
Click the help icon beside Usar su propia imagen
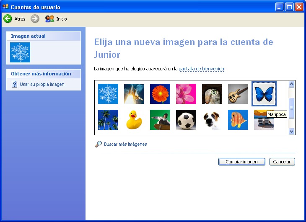tap(14, 84)
